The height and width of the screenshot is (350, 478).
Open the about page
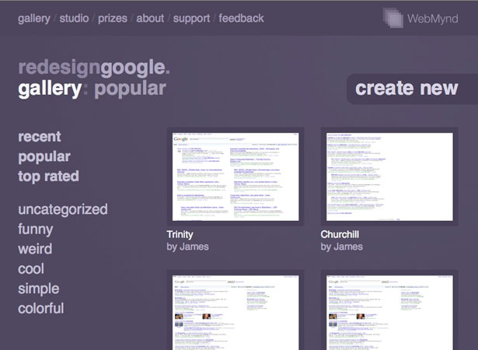[x=150, y=19]
